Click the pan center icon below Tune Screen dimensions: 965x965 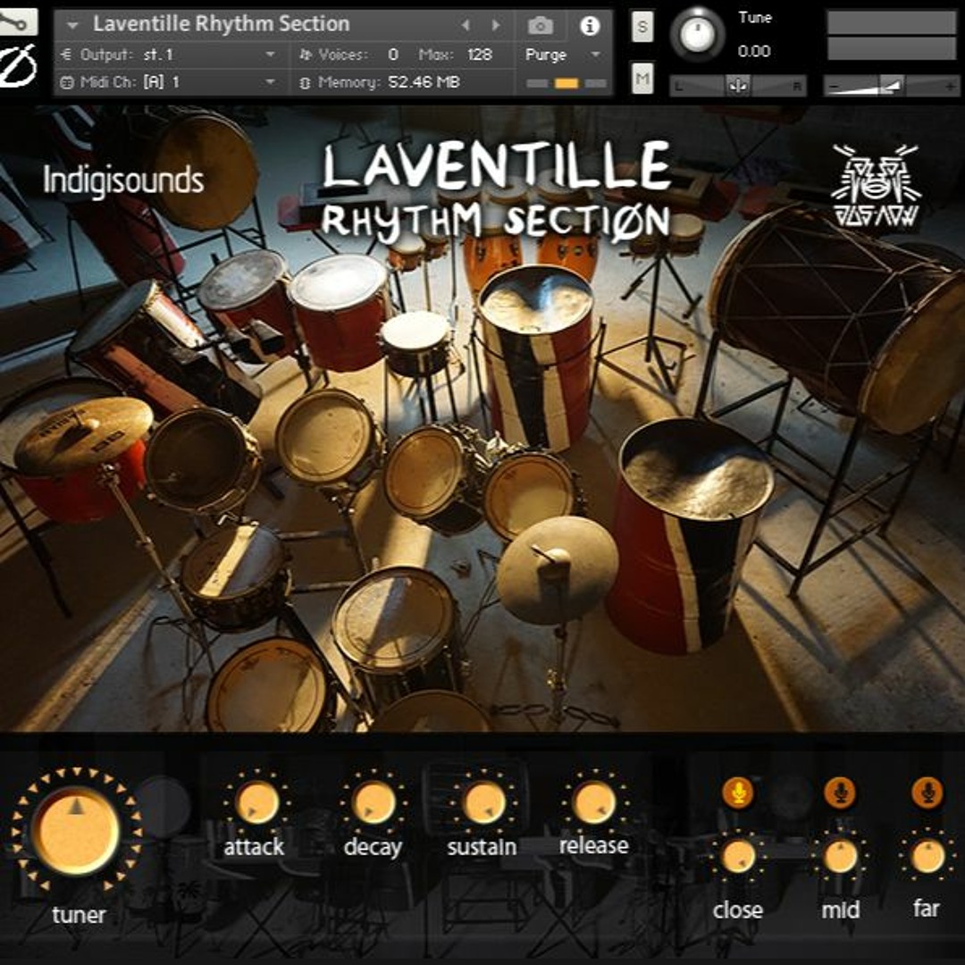click(x=738, y=86)
